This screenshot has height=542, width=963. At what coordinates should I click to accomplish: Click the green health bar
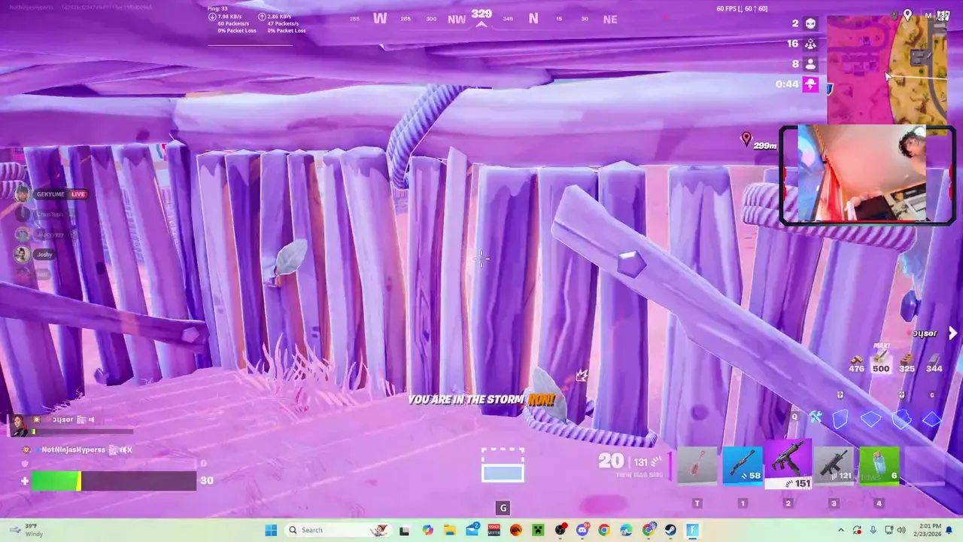click(56, 480)
